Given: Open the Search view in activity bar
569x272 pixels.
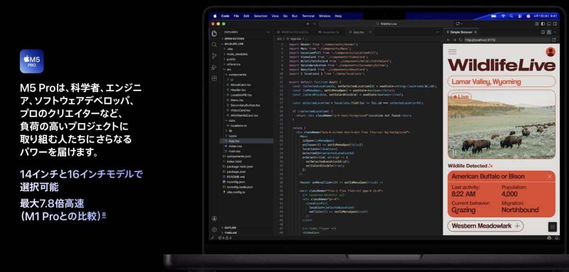Looking at the screenshot, I should pos(214,45).
